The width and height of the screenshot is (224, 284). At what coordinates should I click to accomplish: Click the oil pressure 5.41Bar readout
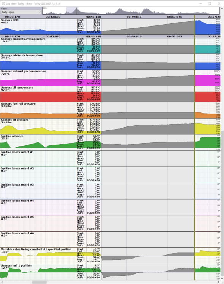tap(6, 122)
